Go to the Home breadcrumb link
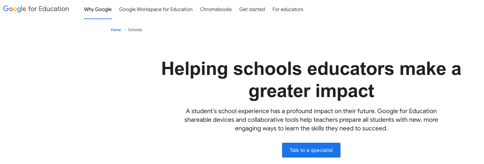Viewport: 484px width, 164px height. pos(116,30)
